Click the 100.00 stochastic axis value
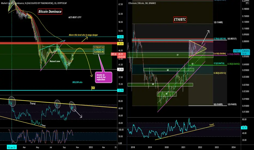 [121, 130]
